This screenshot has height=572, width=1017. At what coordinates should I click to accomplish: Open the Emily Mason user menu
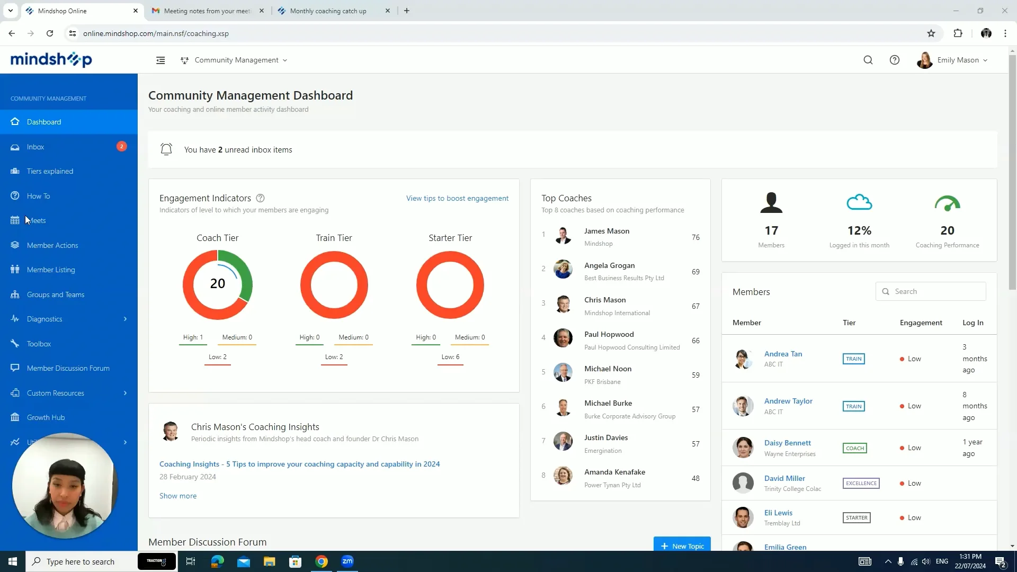point(952,60)
